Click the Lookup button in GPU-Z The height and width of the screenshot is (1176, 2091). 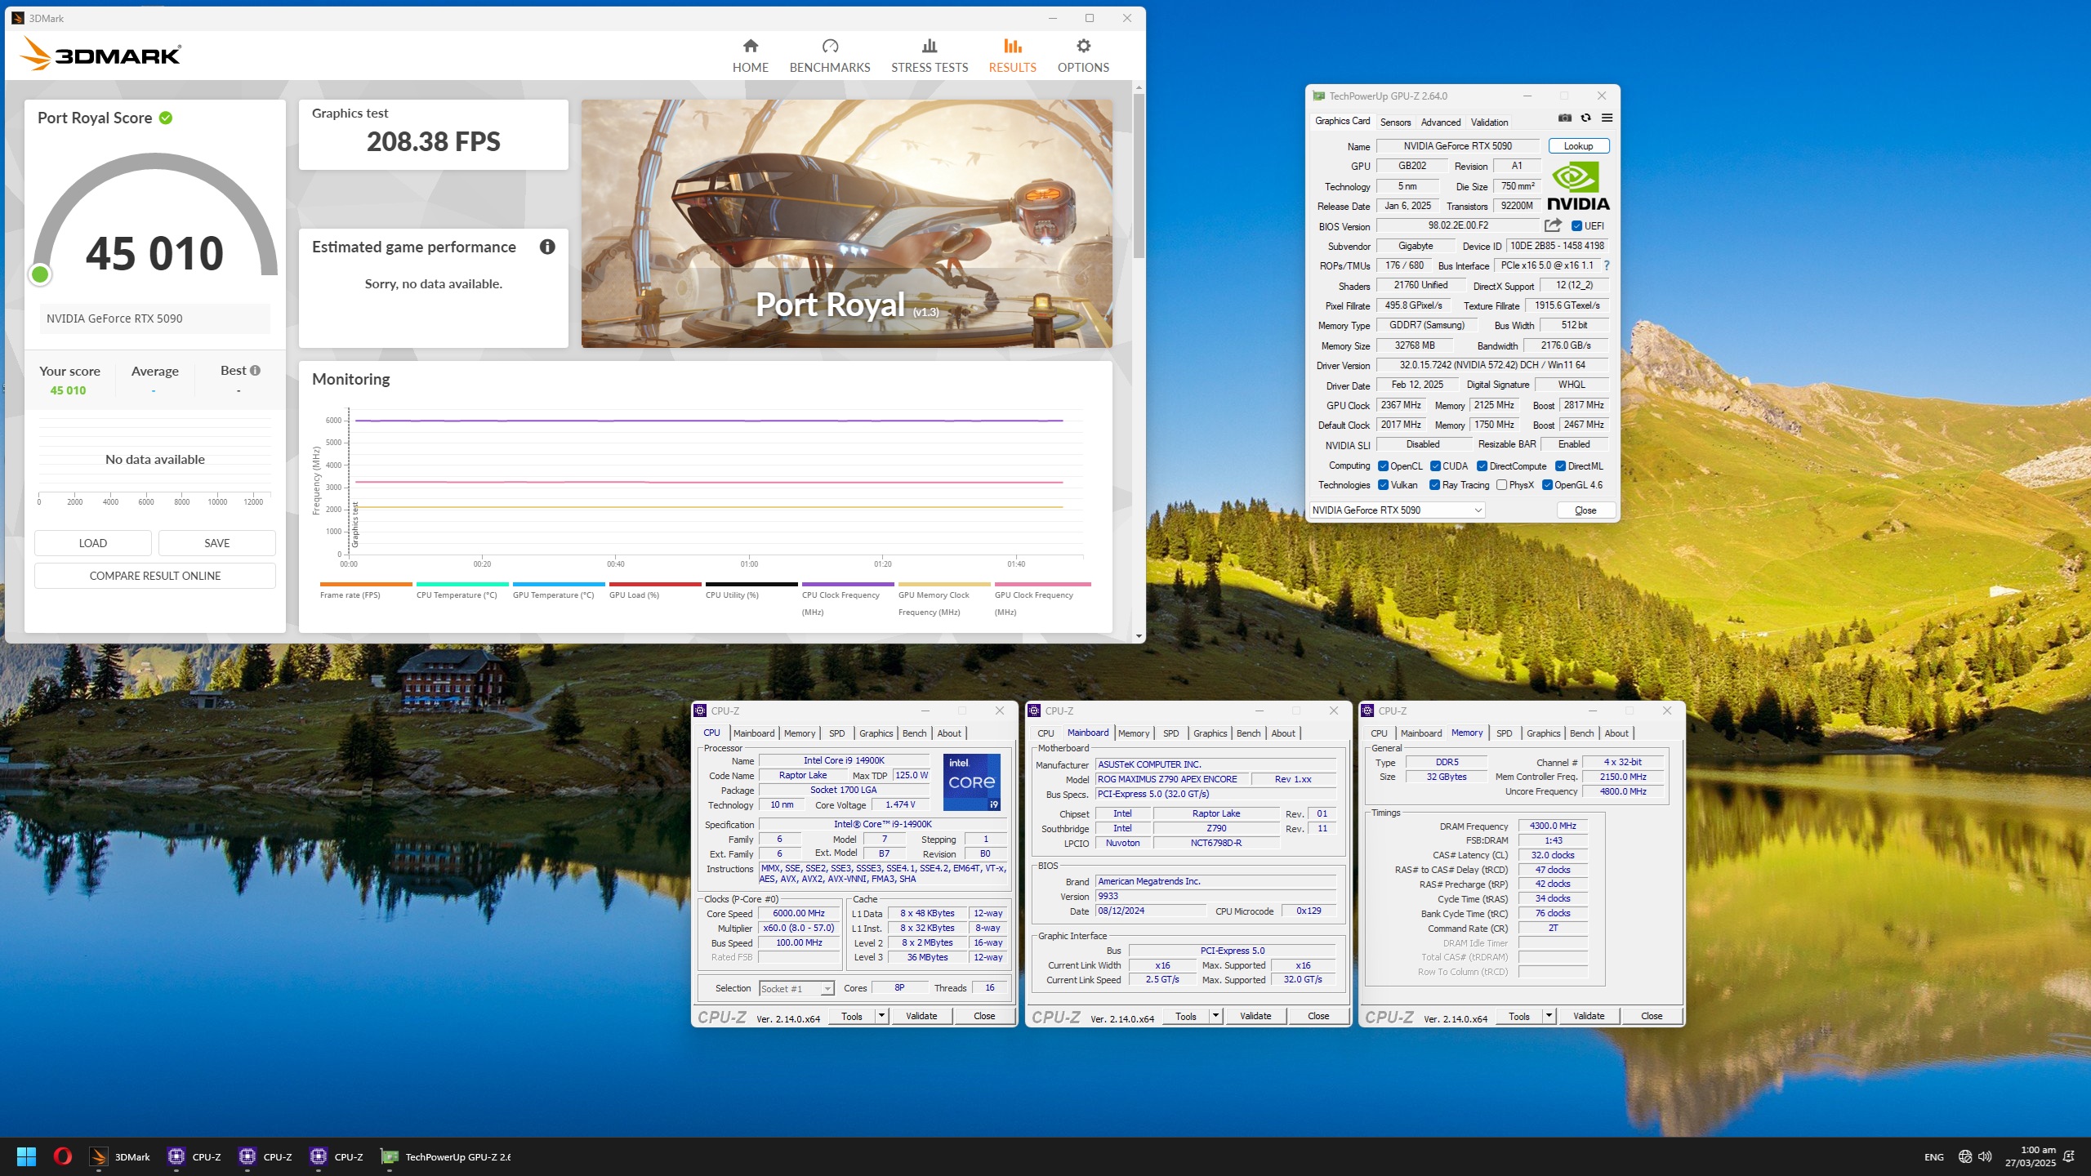click(x=1578, y=146)
